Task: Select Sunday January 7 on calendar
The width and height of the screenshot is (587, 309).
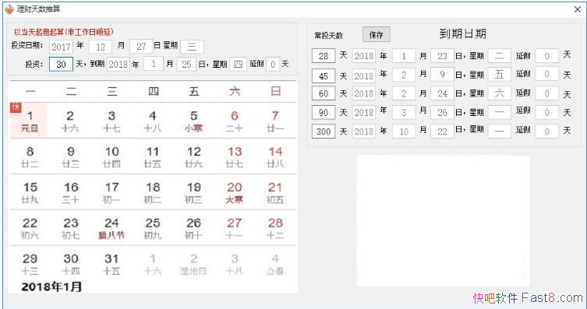Action: 275,121
